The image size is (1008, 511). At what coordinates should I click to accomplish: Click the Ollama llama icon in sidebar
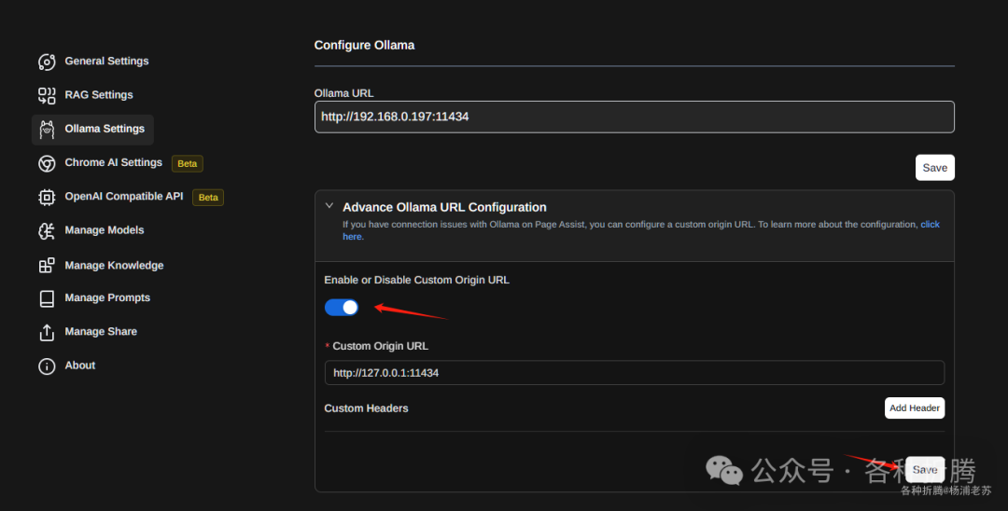(x=47, y=130)
